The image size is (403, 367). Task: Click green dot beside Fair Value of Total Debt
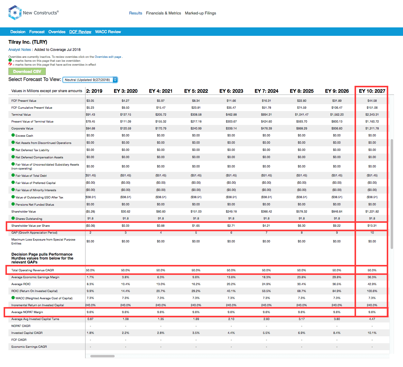click(x=13, y=175)
